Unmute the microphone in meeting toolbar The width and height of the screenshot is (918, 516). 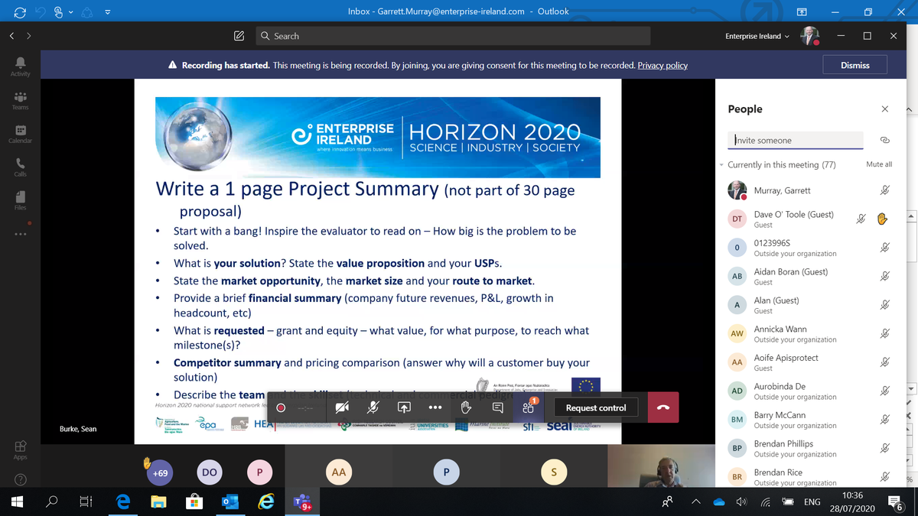(x=373, y=408)
